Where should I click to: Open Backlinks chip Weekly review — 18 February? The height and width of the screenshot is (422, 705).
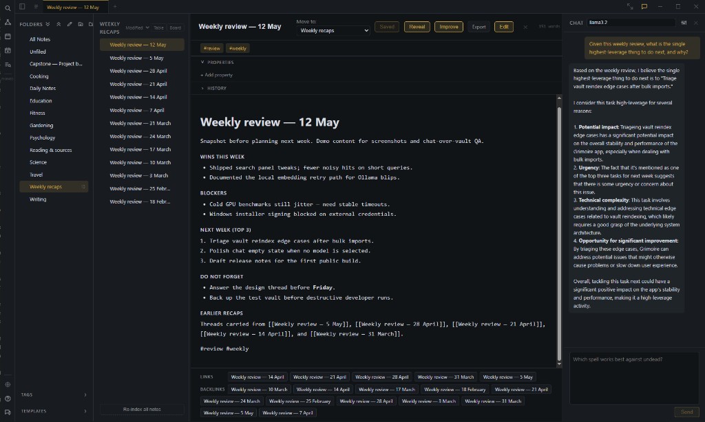click(455, 390)
